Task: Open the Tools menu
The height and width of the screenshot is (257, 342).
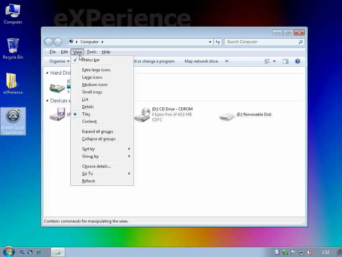Action: (x=92, y=52)
